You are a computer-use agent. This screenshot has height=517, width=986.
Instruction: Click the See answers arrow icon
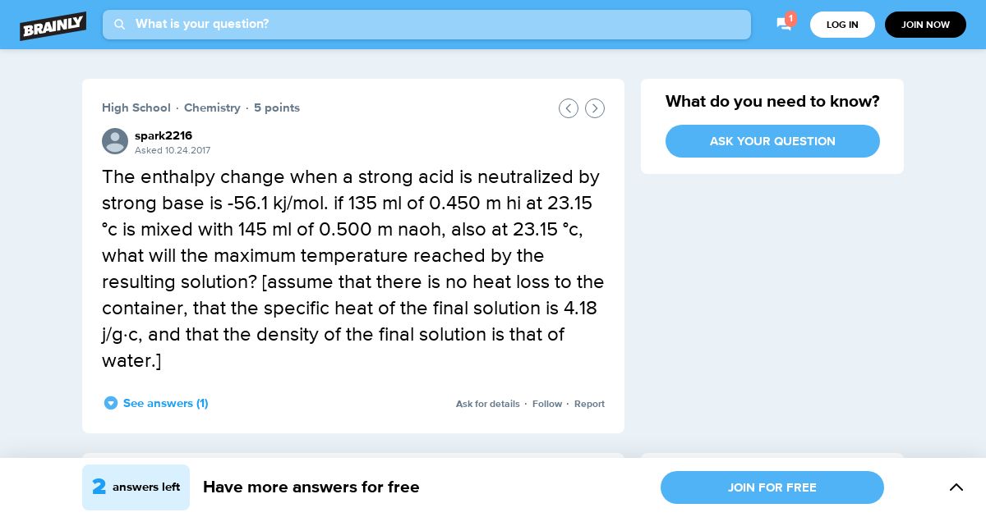(111, 403)
